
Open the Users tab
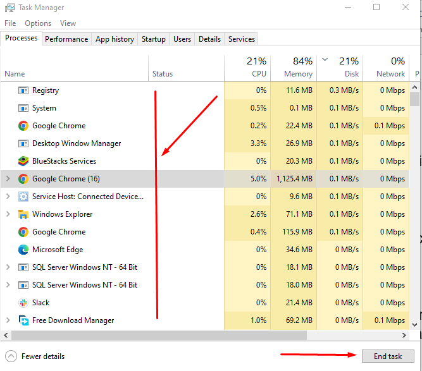pos(182,39)
